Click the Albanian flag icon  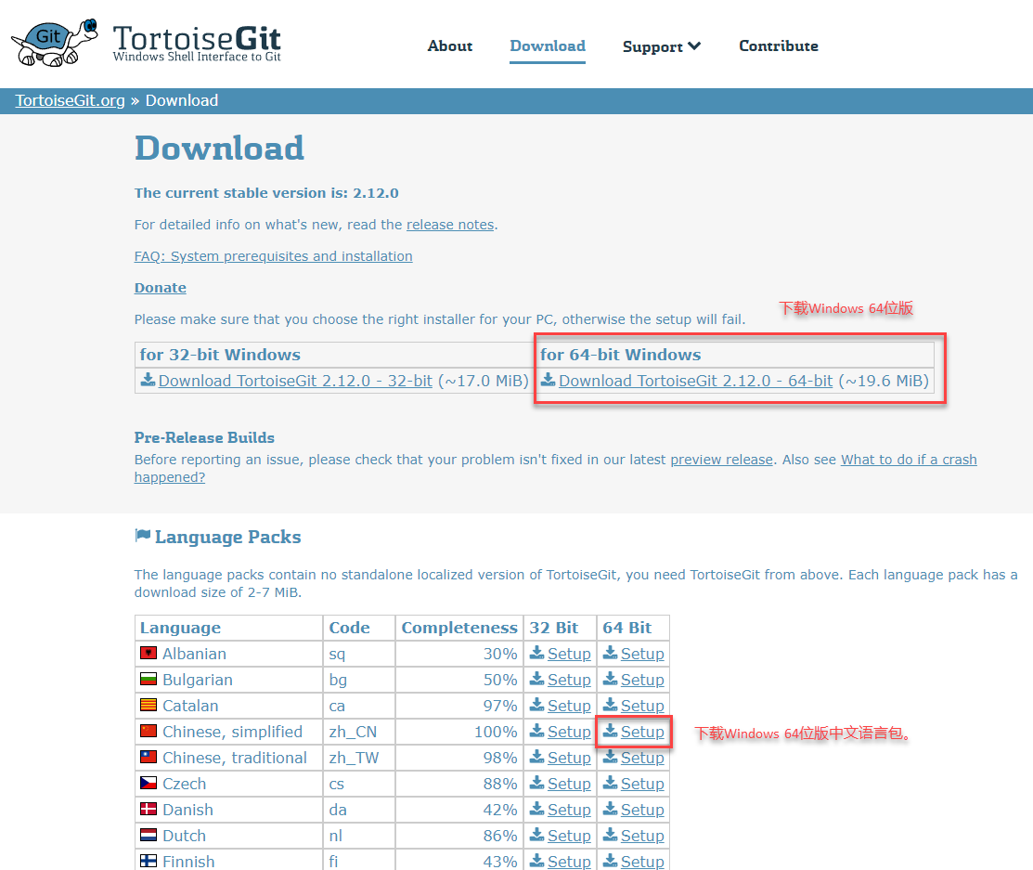point(148,653)
